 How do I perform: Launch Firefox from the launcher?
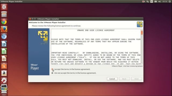tap(4, 29)
